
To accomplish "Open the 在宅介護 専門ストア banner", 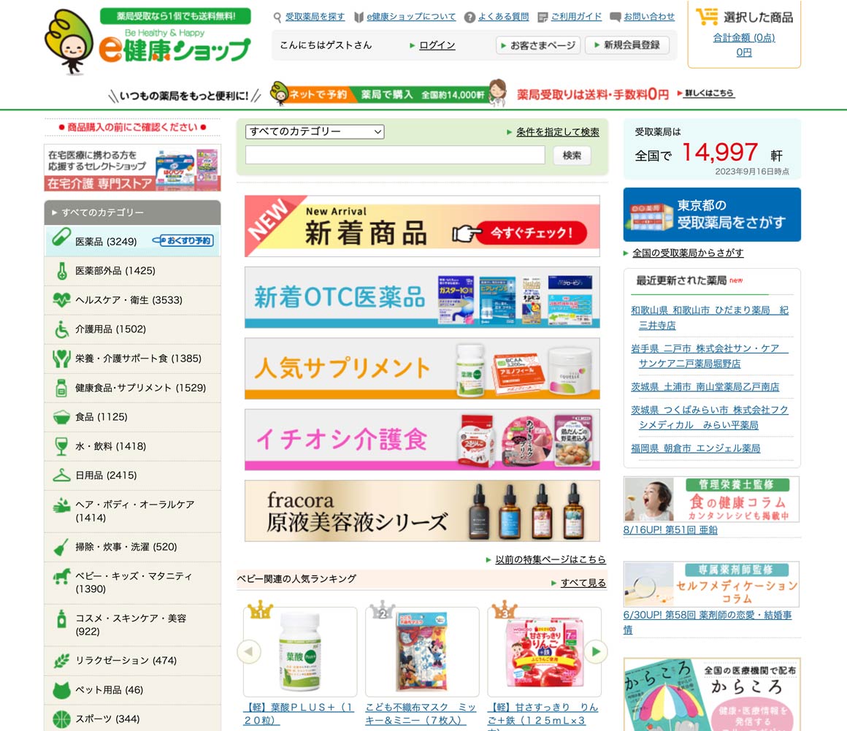I will coord(132,168).
